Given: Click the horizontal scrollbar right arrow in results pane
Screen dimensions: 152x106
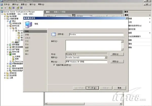Looking at the screenshot, I should (x=121, y=104).
